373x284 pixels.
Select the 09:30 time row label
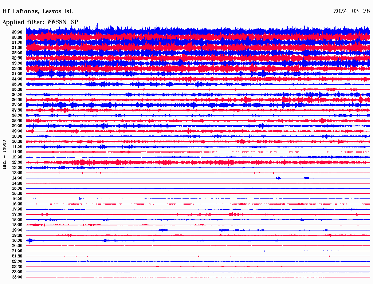17,131
